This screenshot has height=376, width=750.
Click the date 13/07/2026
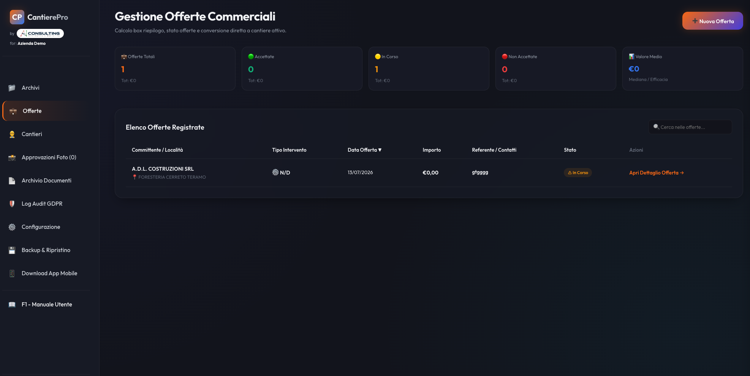[x=360, y=173]
